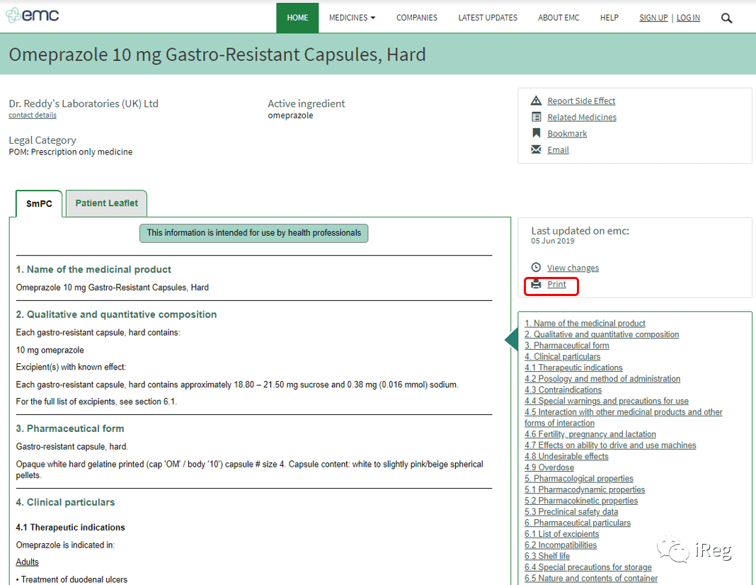756x585 pixels.
Task: Select the SmPC tab
Action: (39, 203)
